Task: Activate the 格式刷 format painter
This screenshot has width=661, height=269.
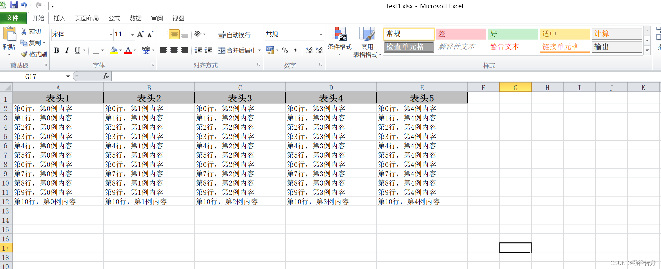Action: [x=34, y=54]
